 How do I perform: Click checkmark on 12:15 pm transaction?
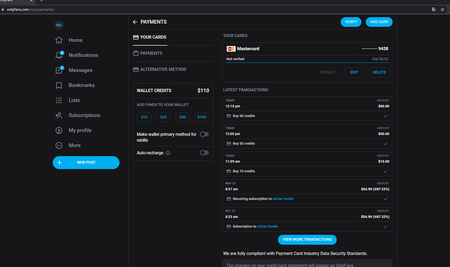point(386,116)
